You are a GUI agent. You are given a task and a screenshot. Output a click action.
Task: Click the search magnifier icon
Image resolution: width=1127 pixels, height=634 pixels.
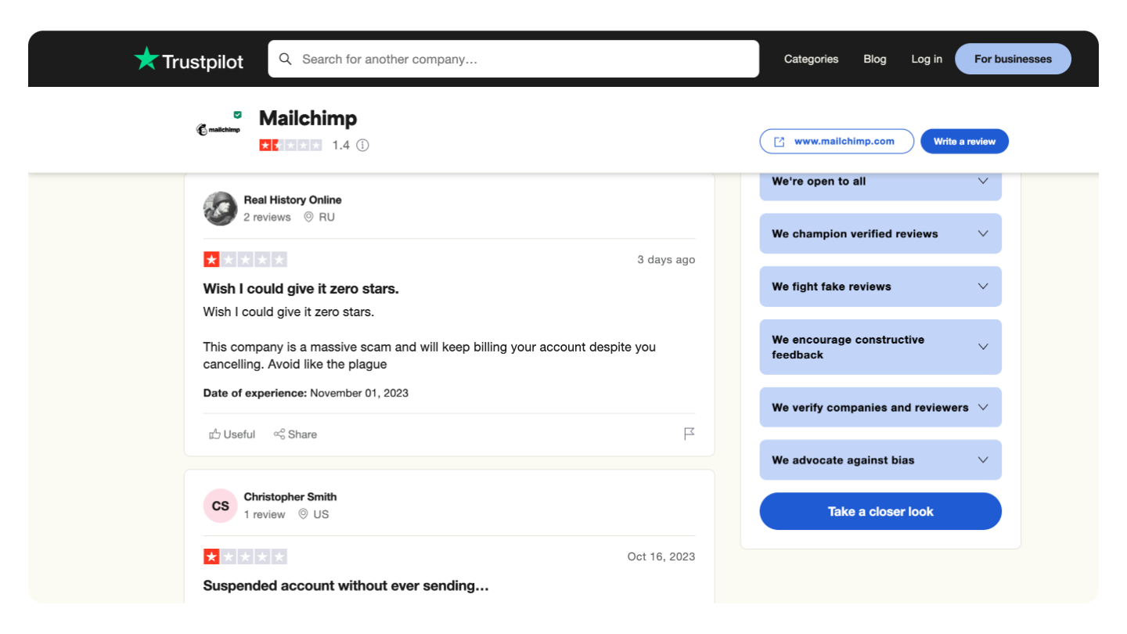tap(286, 59)
